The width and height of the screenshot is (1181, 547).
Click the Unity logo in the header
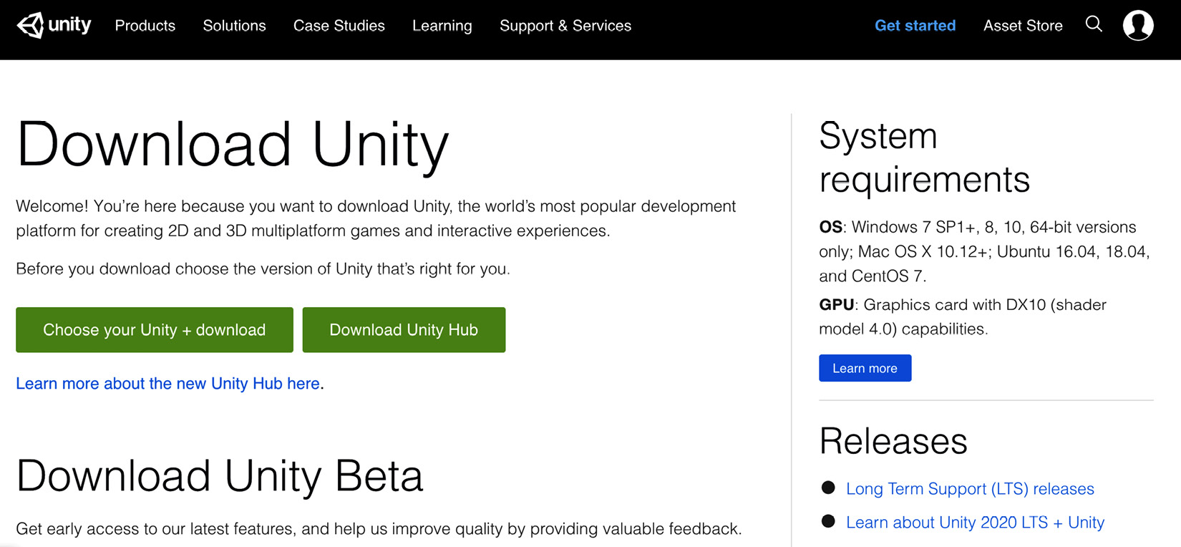[x=54, y=25]
